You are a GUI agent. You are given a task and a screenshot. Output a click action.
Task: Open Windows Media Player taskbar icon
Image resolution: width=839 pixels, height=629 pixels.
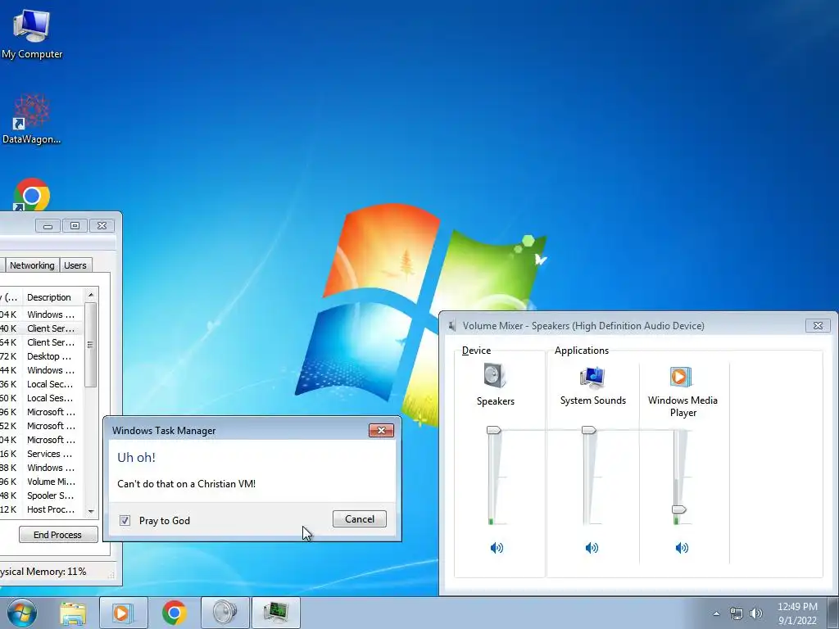click(x=124, y=613)
